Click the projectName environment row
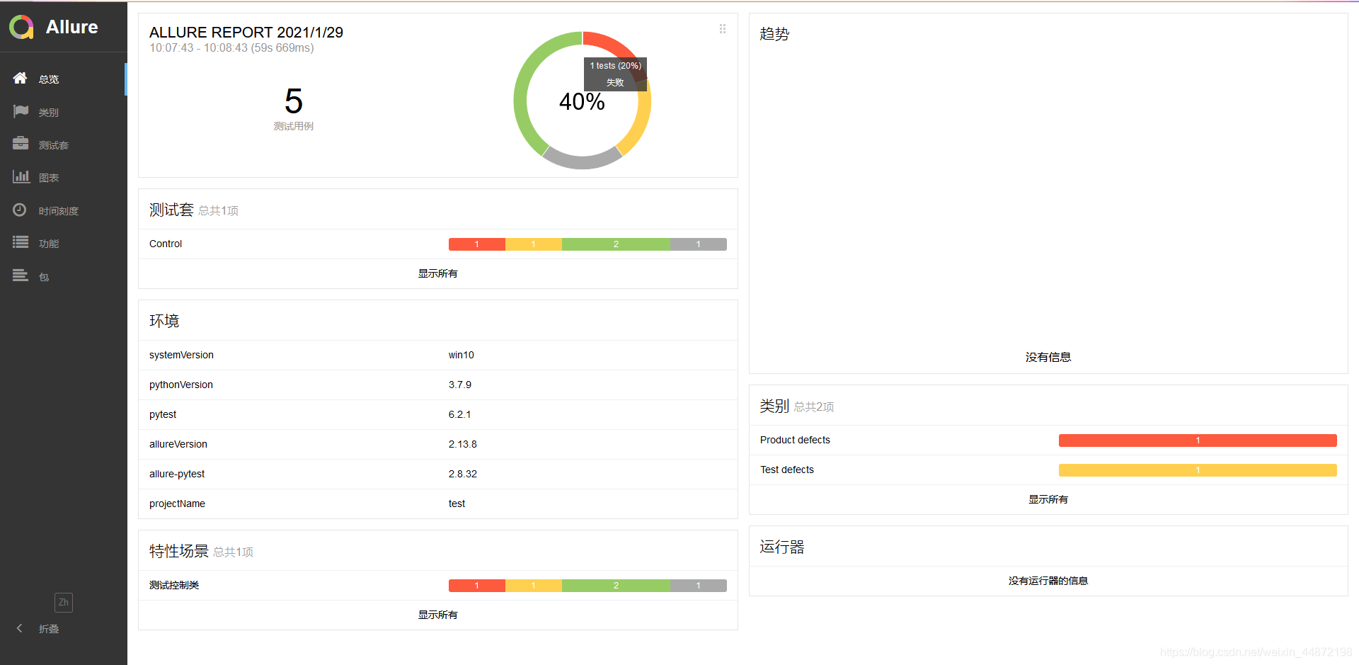Screen dimensions: 1359x665 [437, 504]
